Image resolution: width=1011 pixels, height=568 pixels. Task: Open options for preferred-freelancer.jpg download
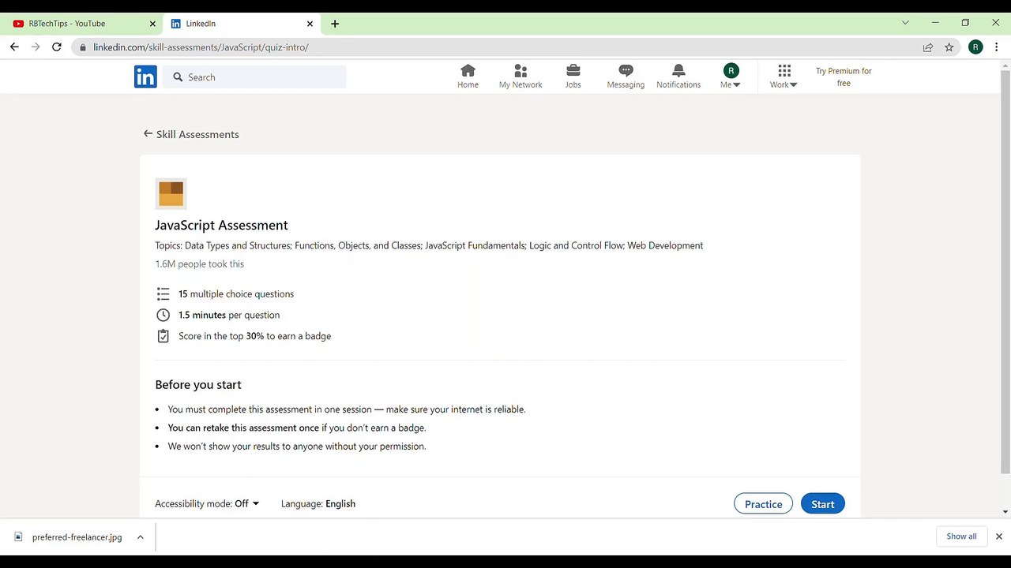pos(140,537)
